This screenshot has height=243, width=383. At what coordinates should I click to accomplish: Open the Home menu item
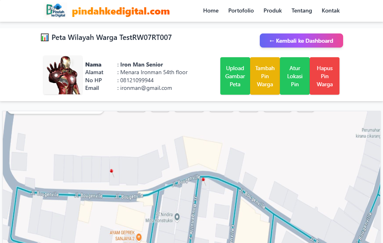(211, 11)
